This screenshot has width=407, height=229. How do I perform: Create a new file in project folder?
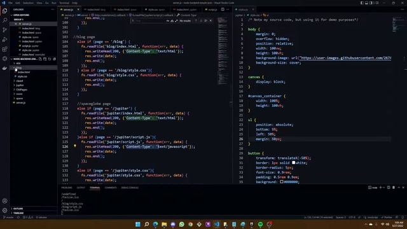point(40,59)
